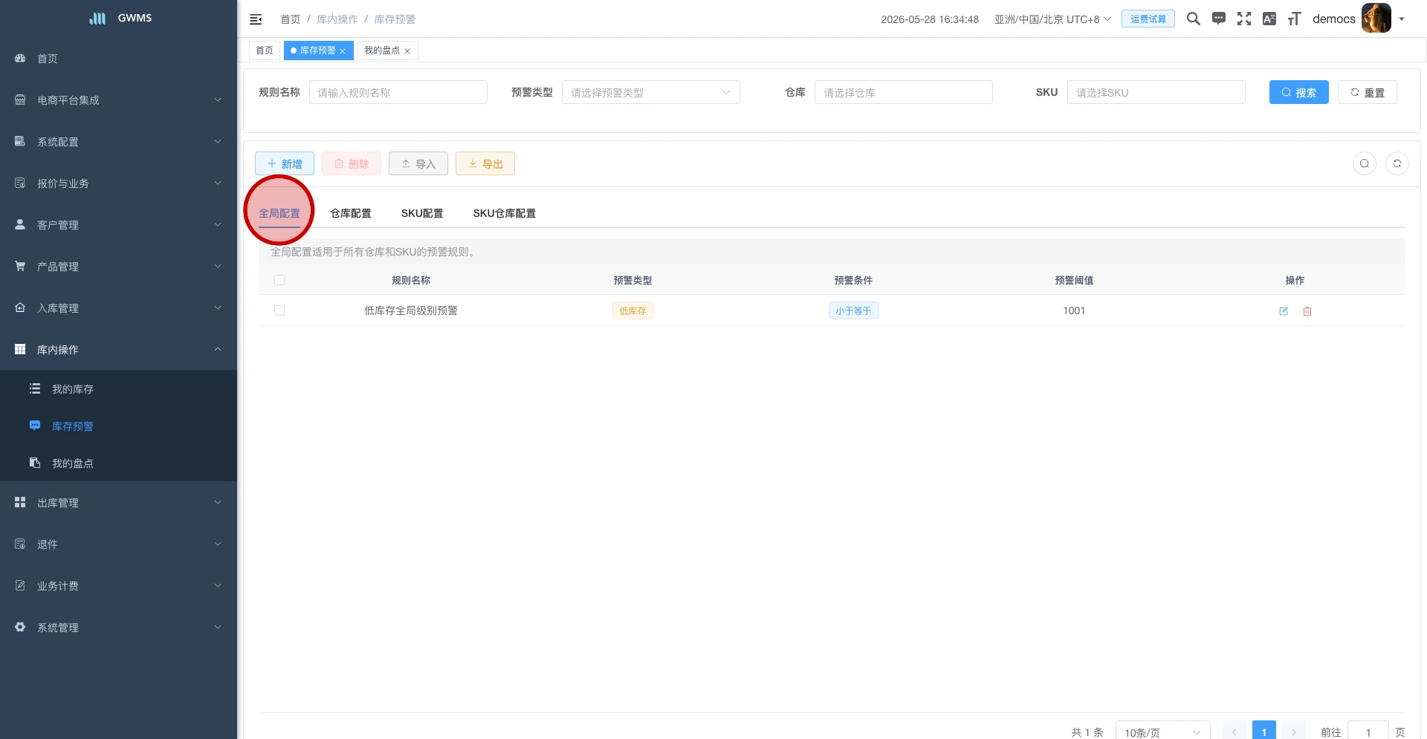Viewport: 1427px width, 739px height.
Task: Switch to the 仓库配置 tab
Action: pyautogui.click(x=351, y=213)
